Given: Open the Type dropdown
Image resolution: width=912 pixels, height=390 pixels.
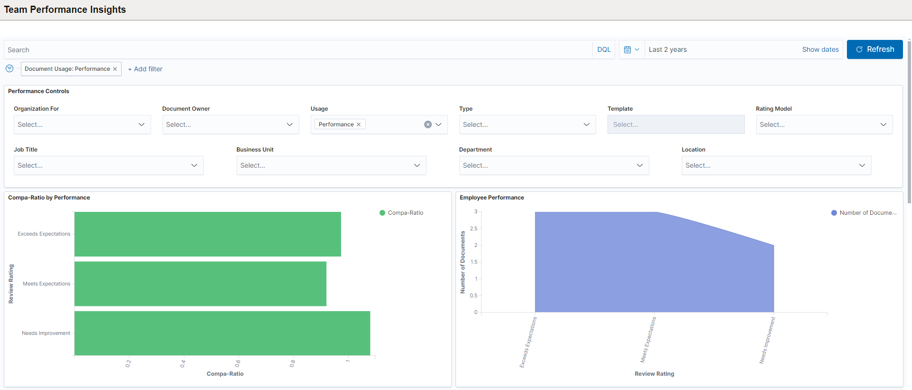Looking at the screenshot, I should (527, 124).
